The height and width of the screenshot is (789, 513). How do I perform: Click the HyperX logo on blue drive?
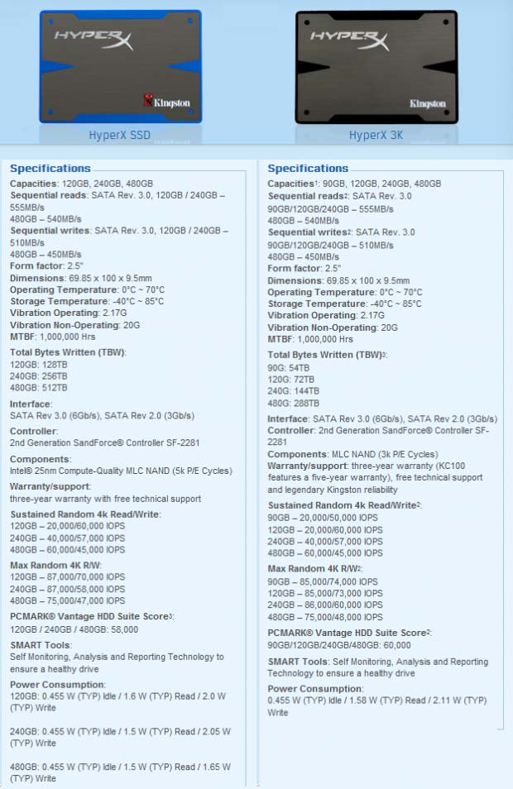click(91, 38)
